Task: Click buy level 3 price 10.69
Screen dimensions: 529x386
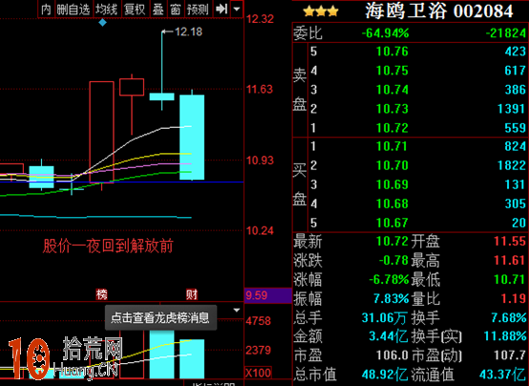Action: 392,184
